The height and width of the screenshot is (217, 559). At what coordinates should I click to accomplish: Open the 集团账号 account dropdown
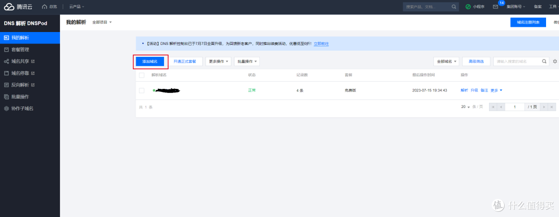click(516, 7)
